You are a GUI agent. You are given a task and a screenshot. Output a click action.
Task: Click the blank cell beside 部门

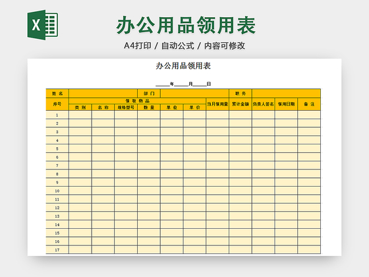tap(194, 94)
